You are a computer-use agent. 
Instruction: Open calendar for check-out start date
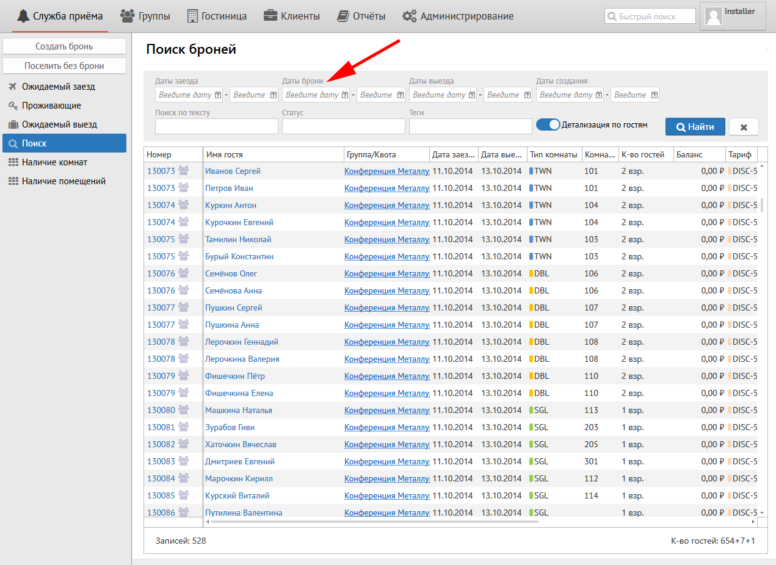(x=472, y=95)
